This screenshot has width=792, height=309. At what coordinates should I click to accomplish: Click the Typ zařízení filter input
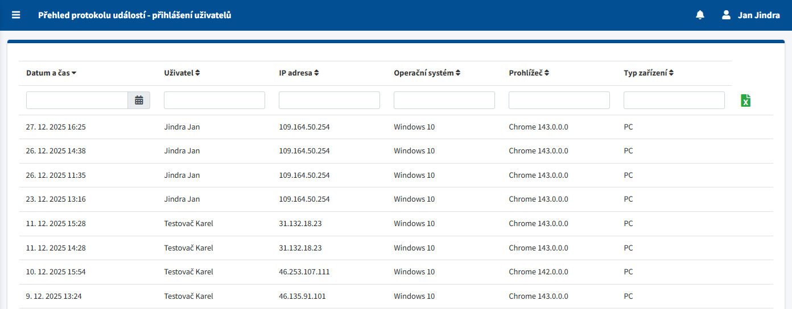tap(674, 101)
